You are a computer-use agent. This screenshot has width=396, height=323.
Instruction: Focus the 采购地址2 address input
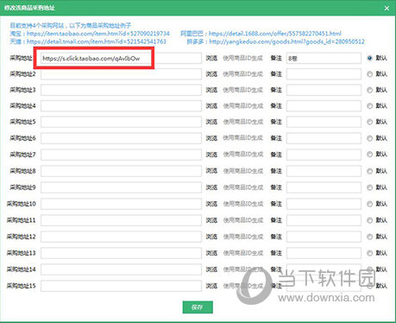[121, 74]
